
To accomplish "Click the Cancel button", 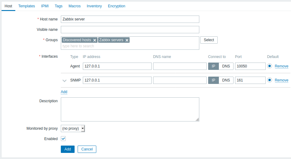I will point(87,149).
